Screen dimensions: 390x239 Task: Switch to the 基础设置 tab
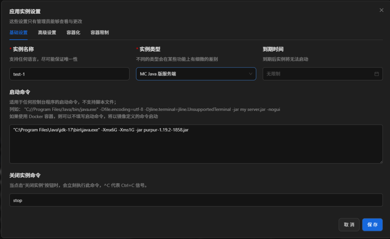click(18, 33)
